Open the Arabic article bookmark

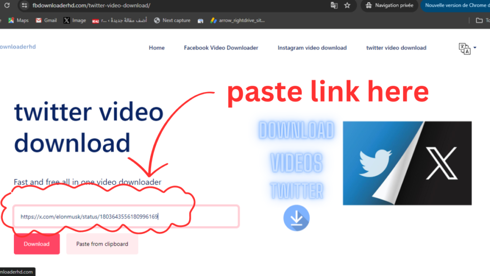coord(120,20)
